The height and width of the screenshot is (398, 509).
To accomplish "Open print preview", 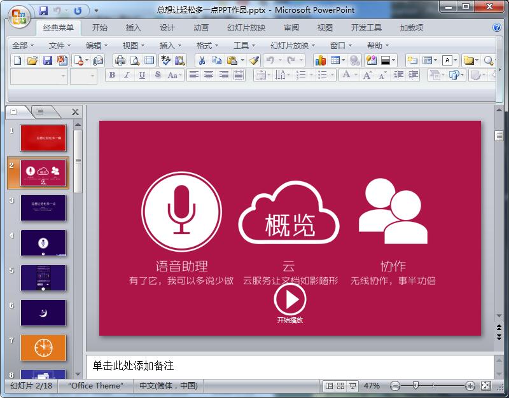I will click(135, 60).
